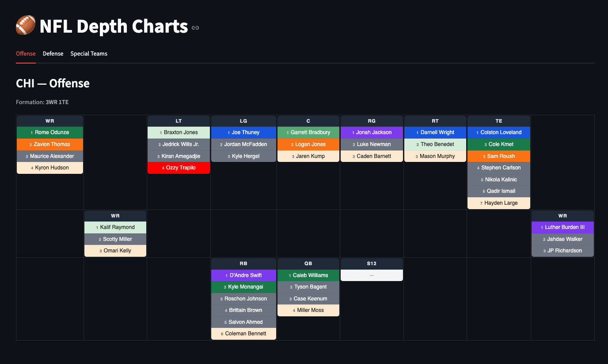Screen dimensions: 608x364
Task: Click Miller Moss entry
Action: click(308, 310)
